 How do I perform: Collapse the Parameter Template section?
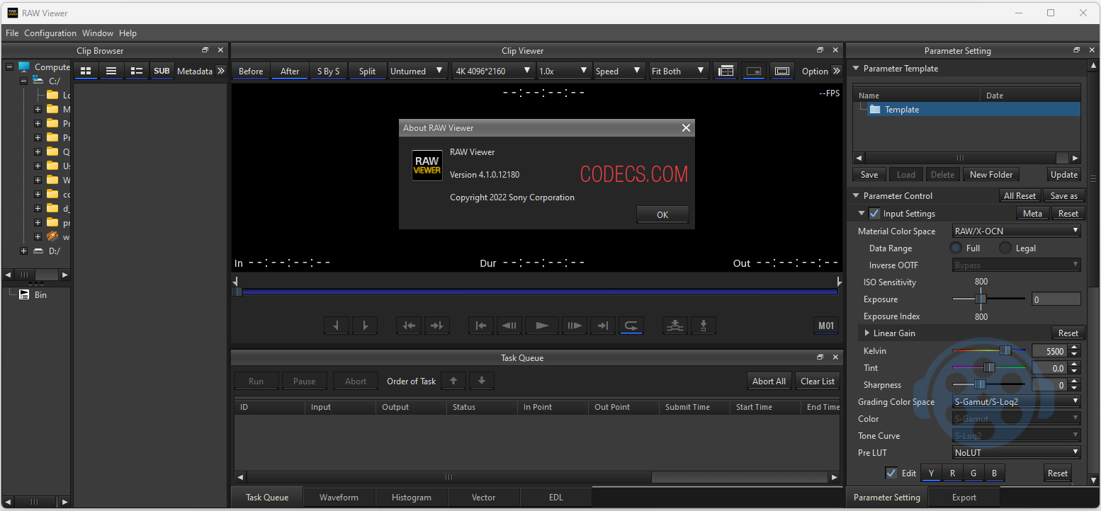point(855,69)
